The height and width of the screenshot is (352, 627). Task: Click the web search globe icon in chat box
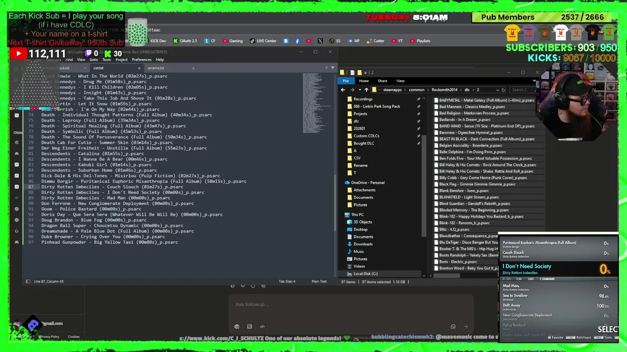[237, 327]
